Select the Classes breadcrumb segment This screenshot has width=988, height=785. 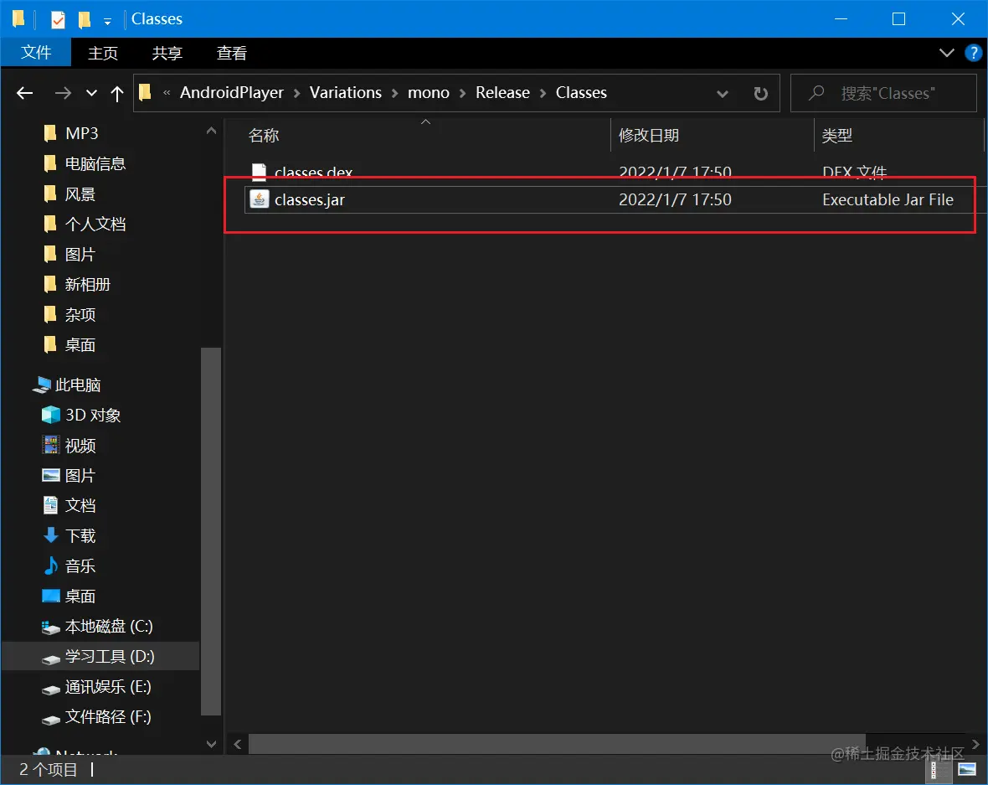(581, 93)
